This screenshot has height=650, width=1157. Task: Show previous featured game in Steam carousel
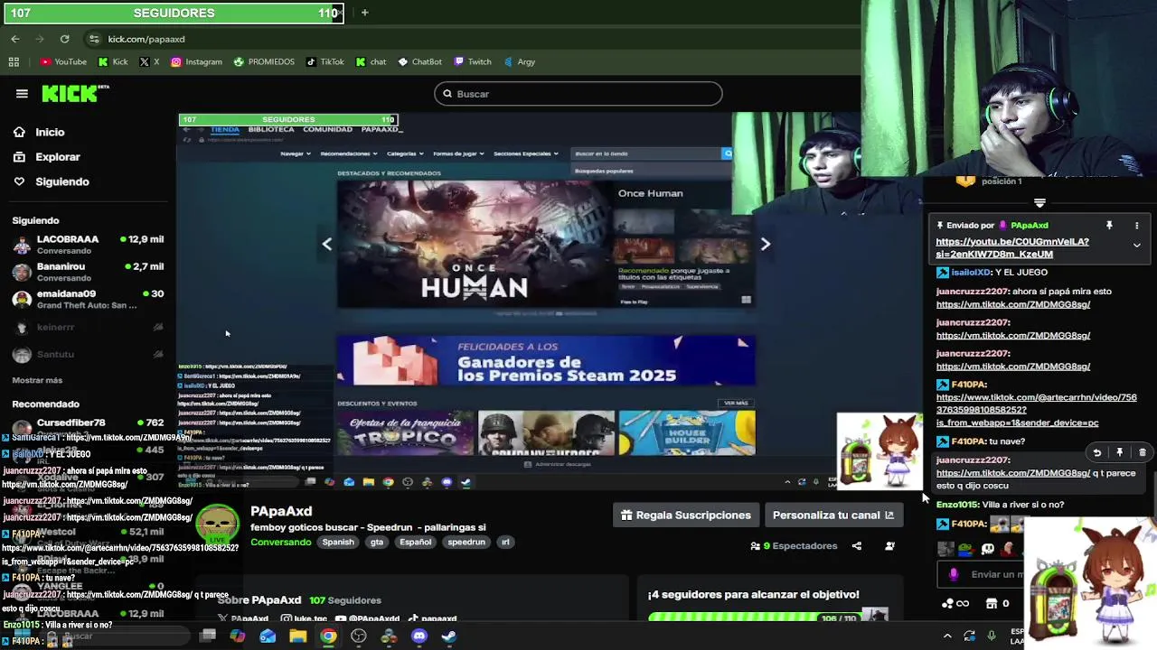[327, 244]
